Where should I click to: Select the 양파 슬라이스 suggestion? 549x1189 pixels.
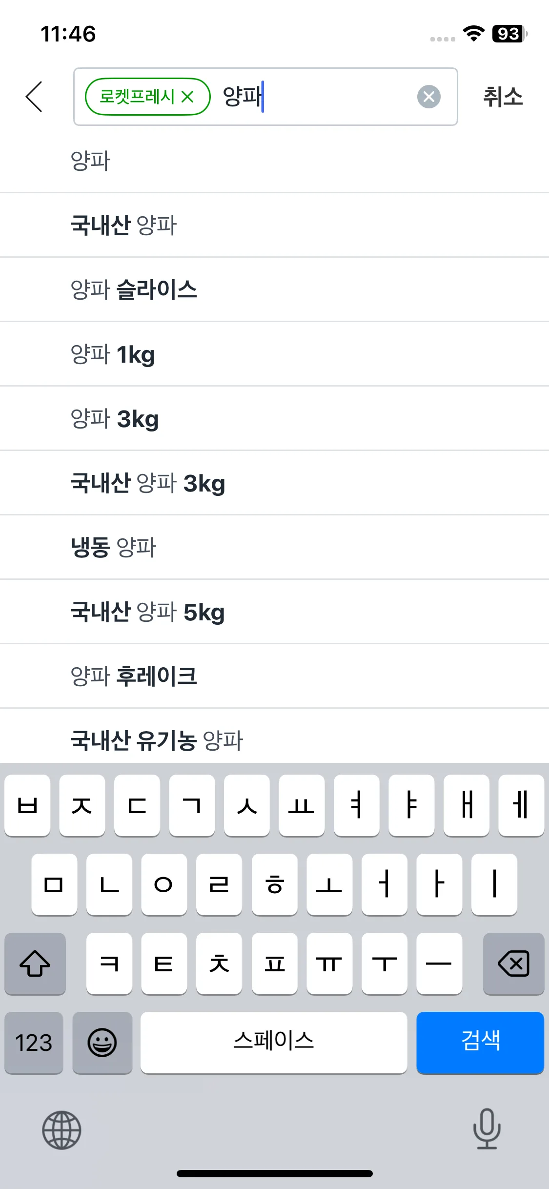click(274, 289)
